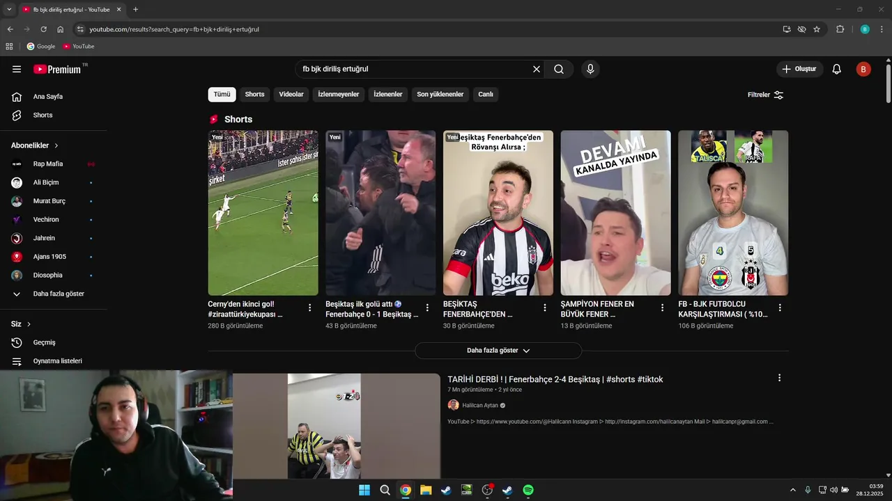Screen dimensions: 892x501
Task: Click the Oluştur create button
Action: click(799, 69)
